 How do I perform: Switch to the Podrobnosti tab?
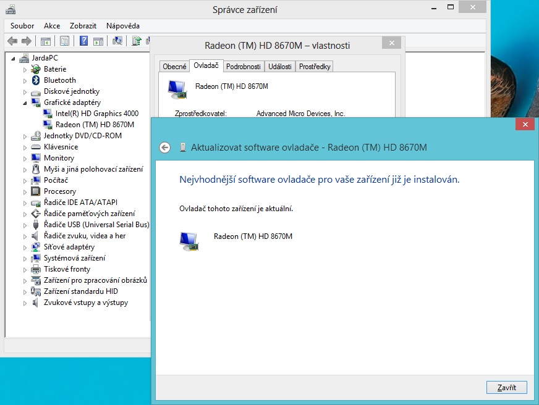tap(244, 66)
